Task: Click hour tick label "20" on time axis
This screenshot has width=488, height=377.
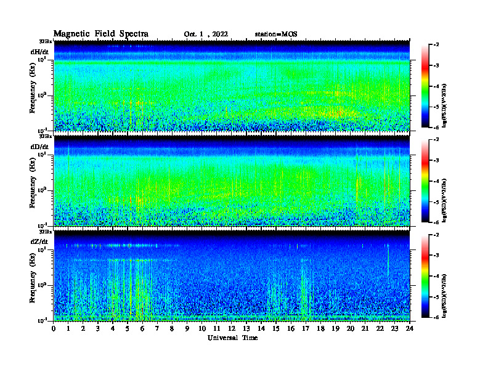Action: point(350,329)
